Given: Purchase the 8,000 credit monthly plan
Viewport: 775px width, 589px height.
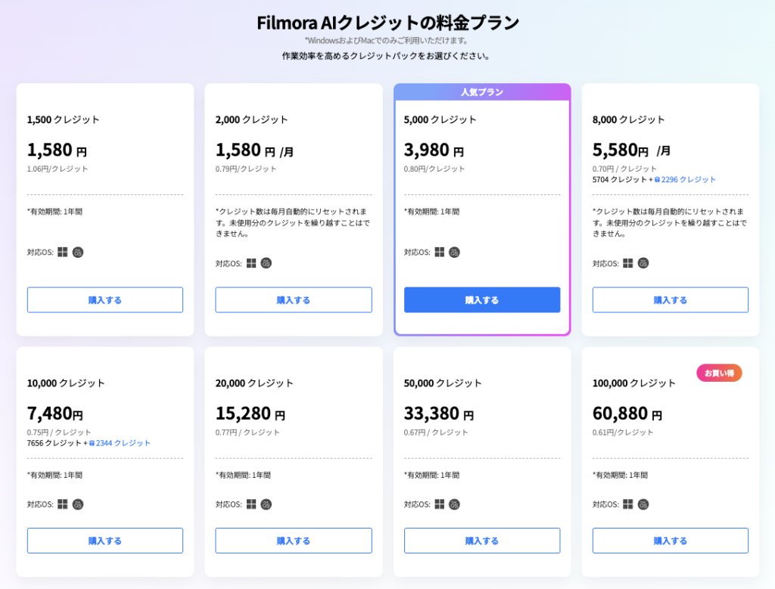Looking at the screenshot, I should point(670,300).
